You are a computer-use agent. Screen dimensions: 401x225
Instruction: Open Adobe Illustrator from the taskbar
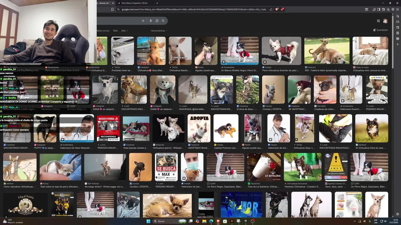click(x=232, y=221)
